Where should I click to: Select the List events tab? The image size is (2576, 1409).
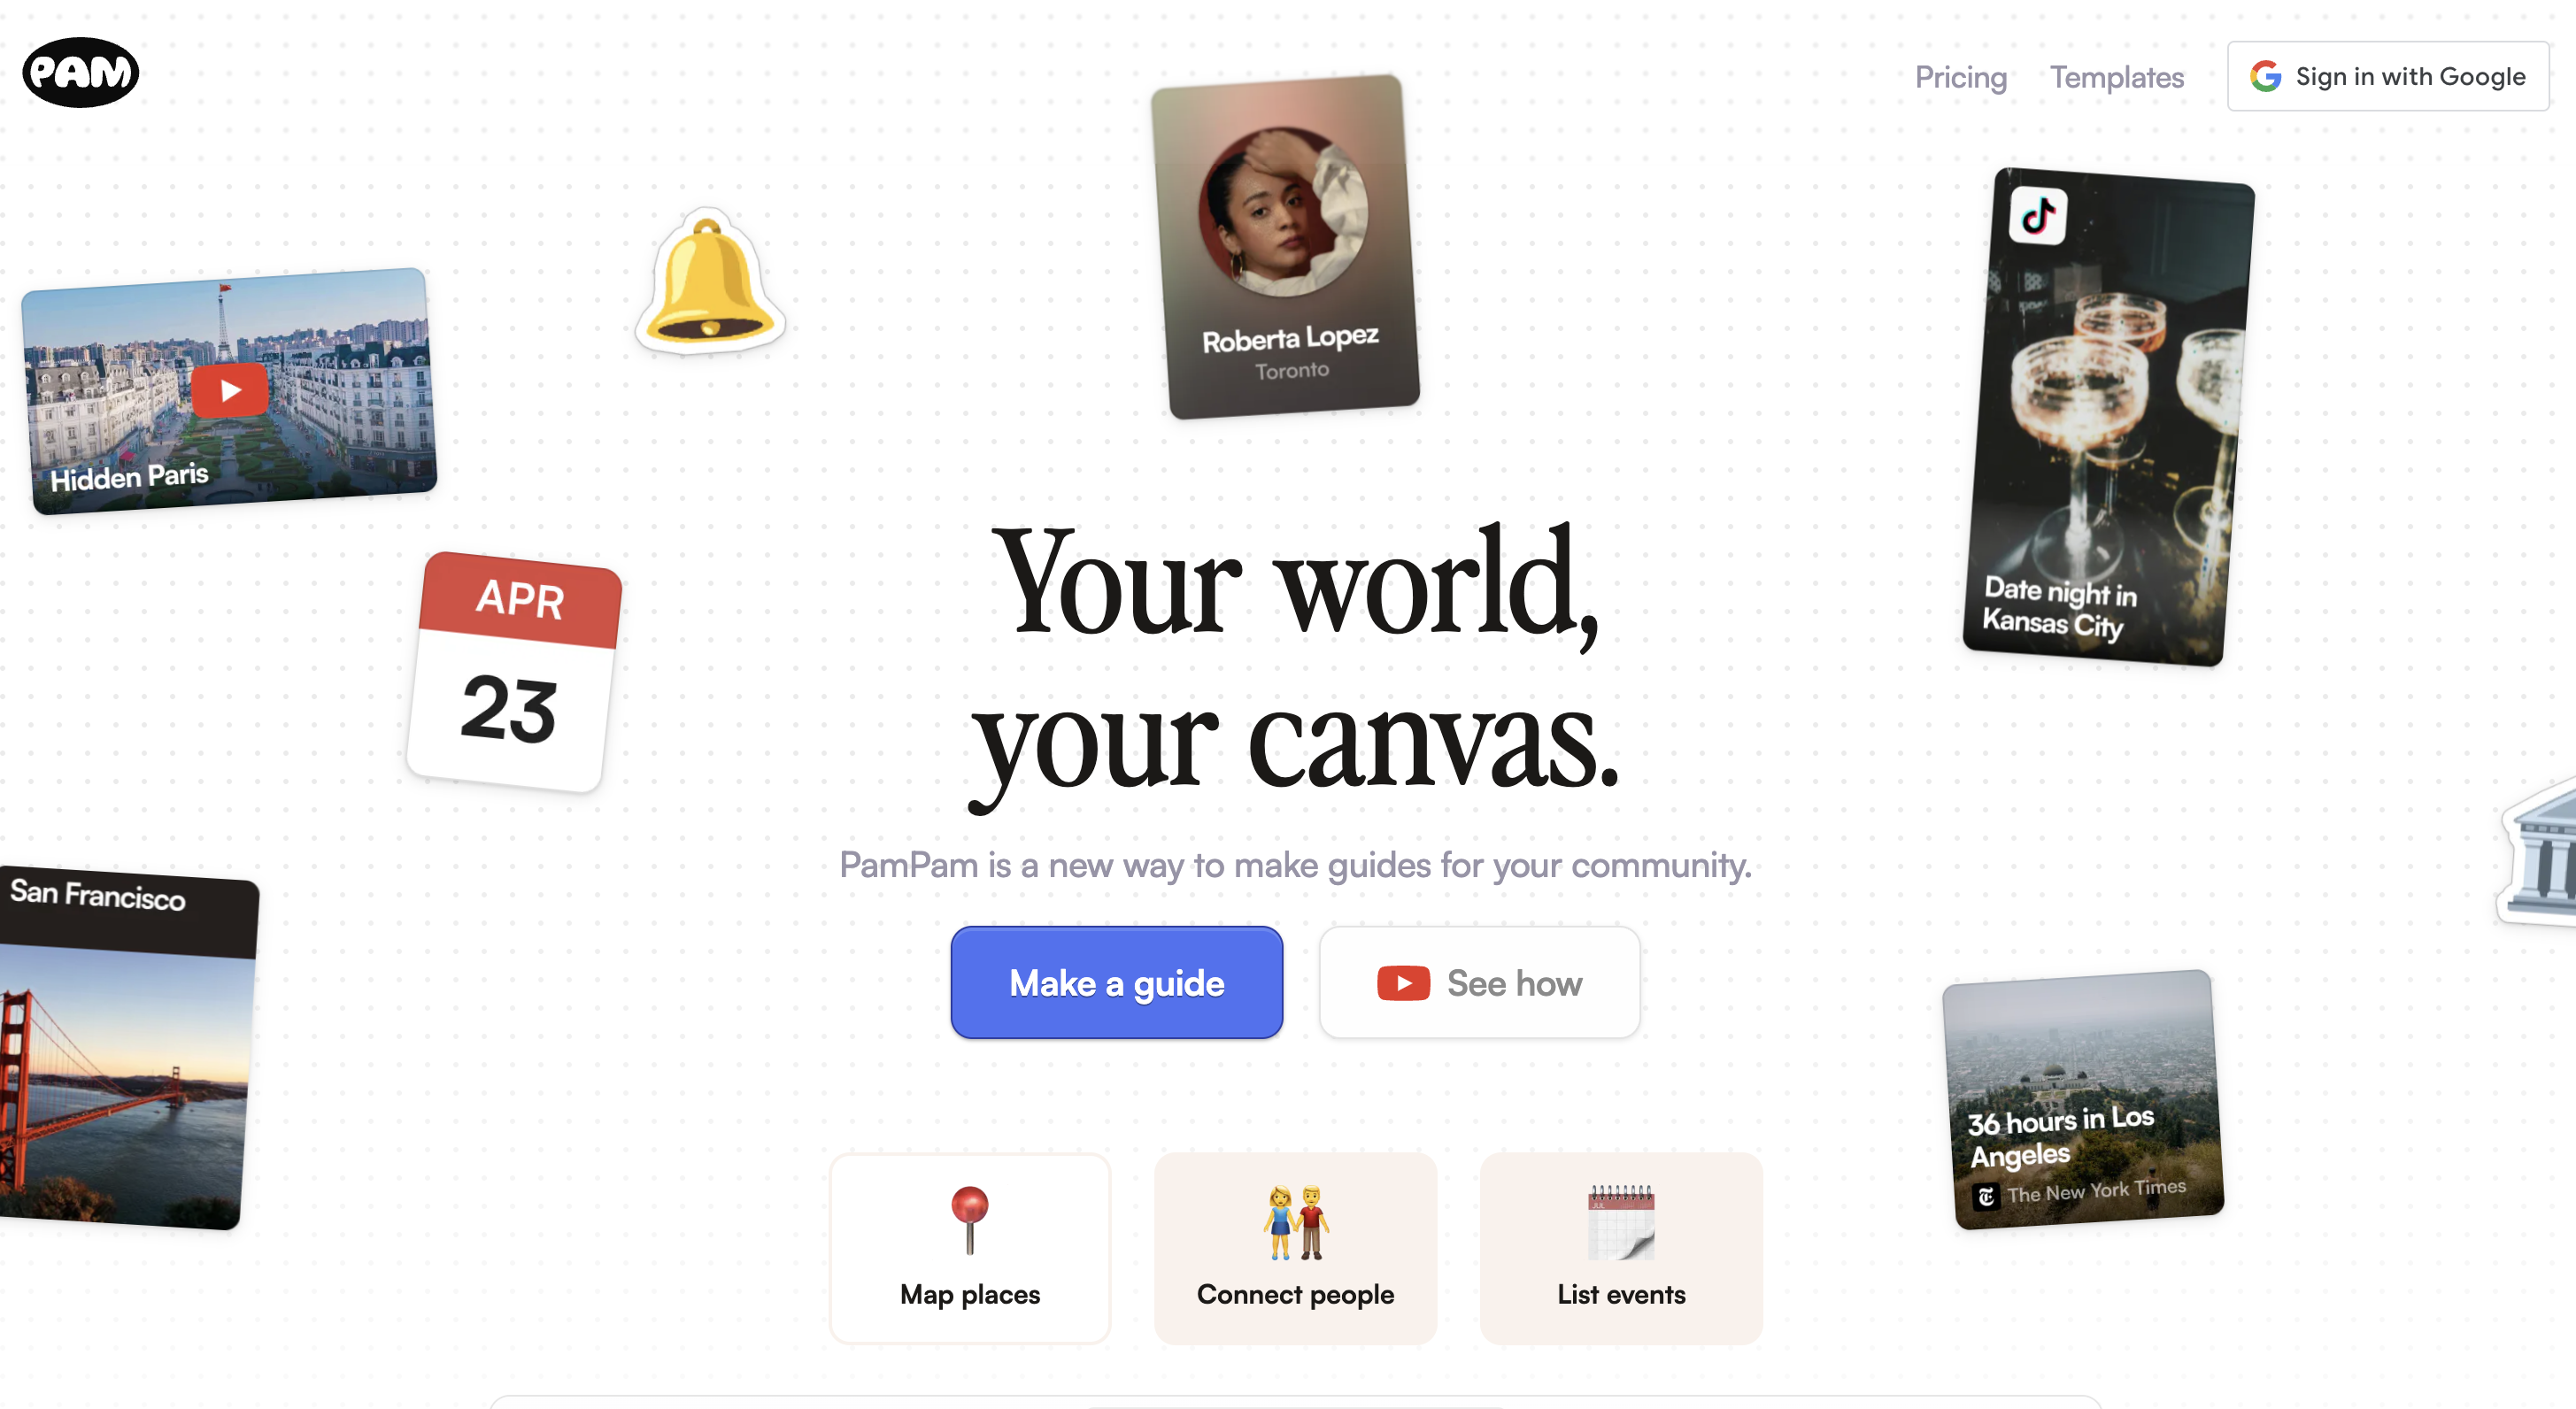(x=1621, y=1248)
